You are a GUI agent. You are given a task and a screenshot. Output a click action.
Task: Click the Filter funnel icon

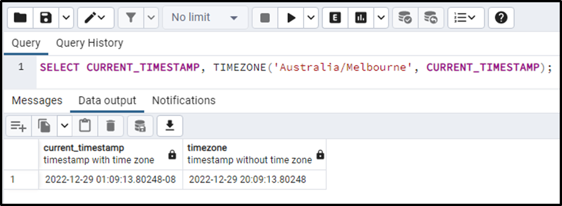(131, 18)
